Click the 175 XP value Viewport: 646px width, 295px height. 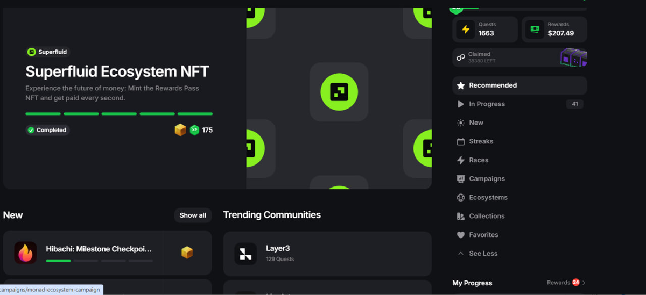[x=207, y=130]
